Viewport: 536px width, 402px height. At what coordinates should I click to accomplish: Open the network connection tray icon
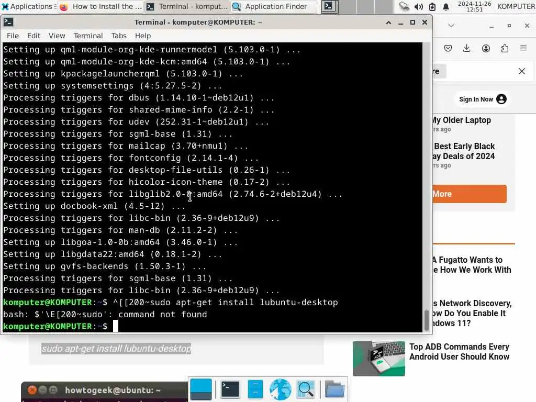(405, 6)
